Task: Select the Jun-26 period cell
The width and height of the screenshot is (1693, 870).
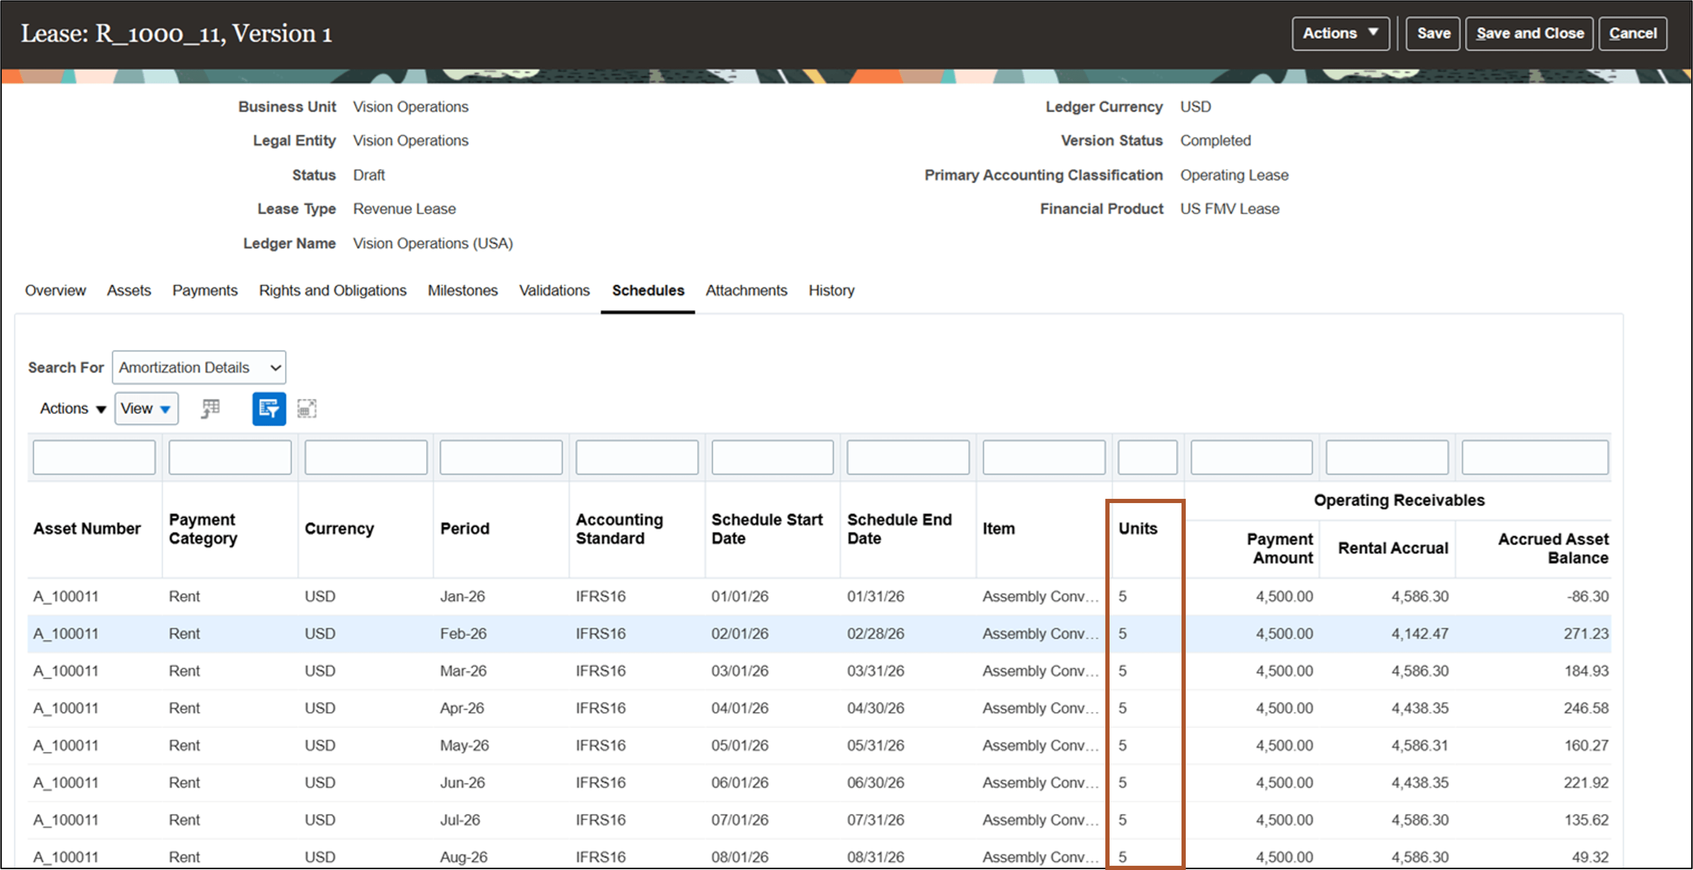Action: click(463, 783)
